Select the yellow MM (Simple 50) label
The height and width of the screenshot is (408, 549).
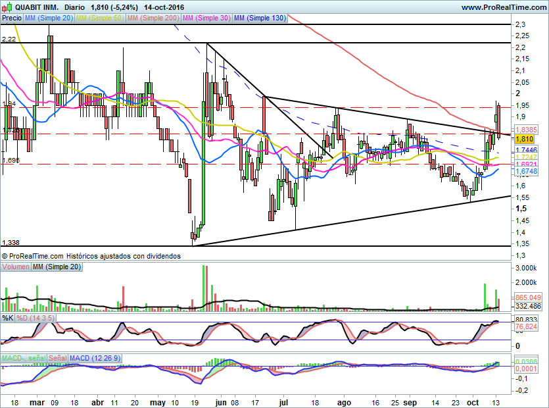coord(99,18)
